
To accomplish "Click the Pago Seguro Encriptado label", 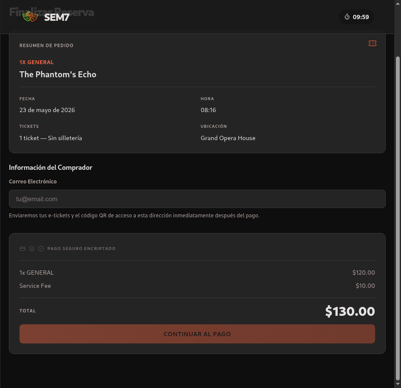I will tap(81, 249).
